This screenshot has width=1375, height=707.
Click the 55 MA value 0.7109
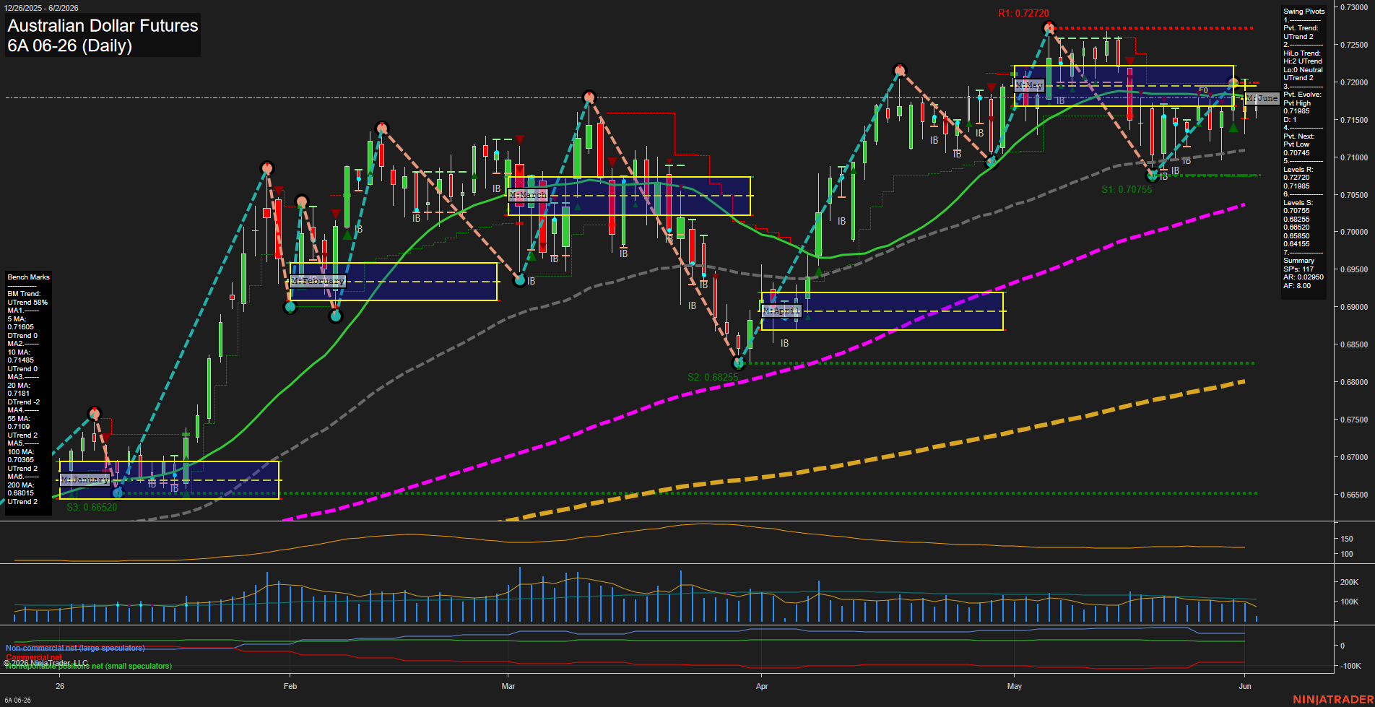click(19, 427)
